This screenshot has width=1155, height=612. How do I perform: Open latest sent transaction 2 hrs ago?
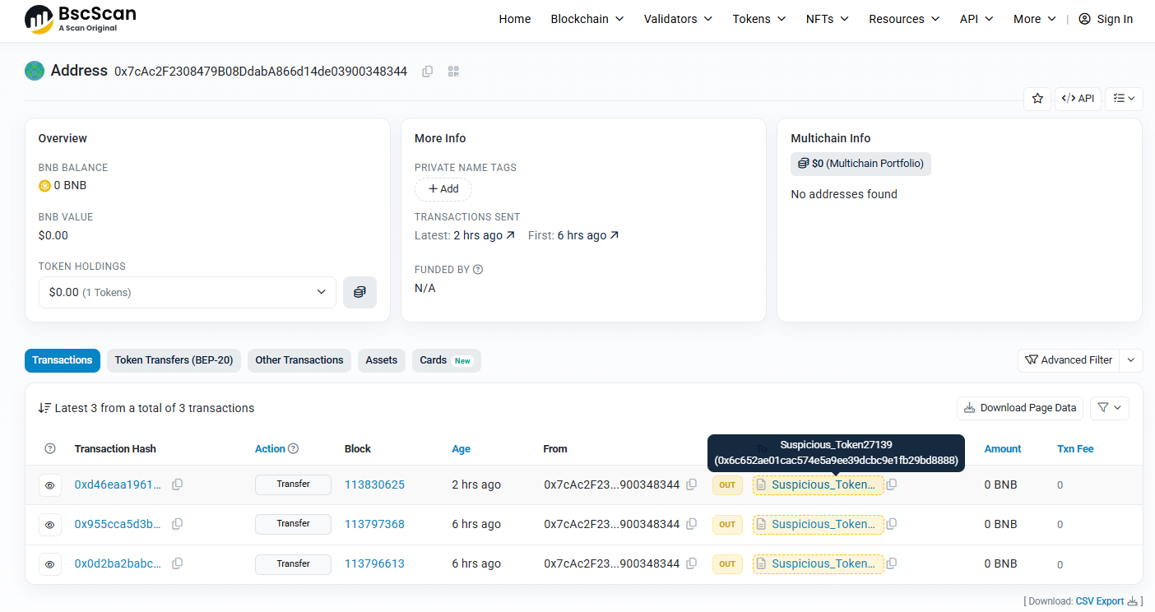pos(485,235)
